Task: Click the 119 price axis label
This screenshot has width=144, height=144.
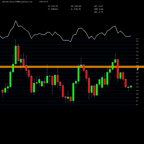Action: click(x=137, y=87)
